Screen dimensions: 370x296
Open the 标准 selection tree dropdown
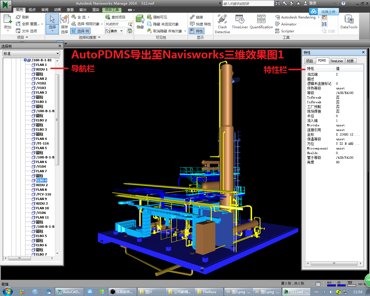pos(31,53)
